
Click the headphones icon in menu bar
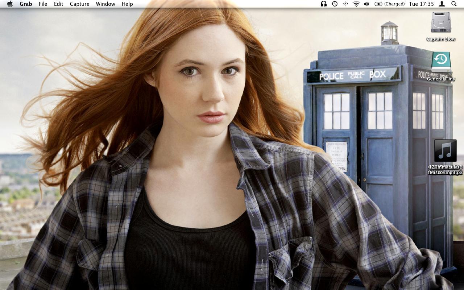click(324, 4)
